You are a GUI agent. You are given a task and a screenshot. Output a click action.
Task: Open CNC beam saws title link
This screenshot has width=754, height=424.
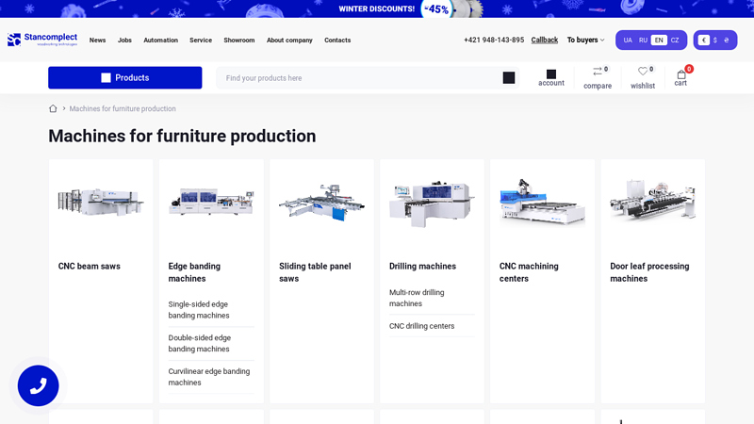[x=89, y=266]
